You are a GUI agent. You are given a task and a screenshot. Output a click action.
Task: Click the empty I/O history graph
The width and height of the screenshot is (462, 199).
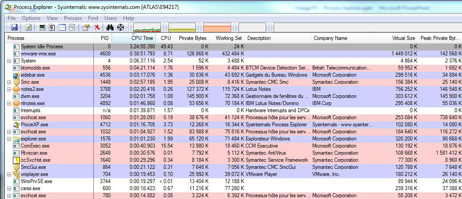[252, 27]
